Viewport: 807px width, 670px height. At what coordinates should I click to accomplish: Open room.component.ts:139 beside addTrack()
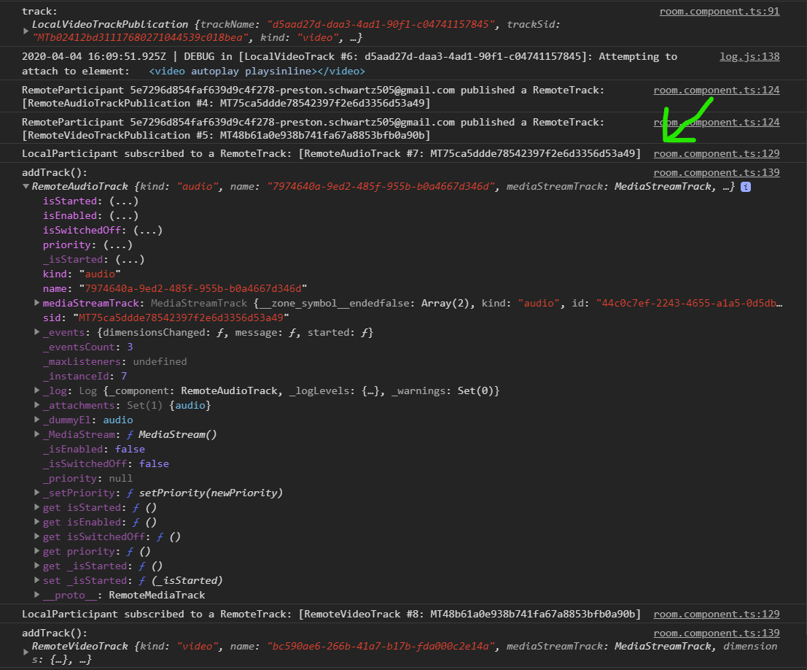[717, 172]
